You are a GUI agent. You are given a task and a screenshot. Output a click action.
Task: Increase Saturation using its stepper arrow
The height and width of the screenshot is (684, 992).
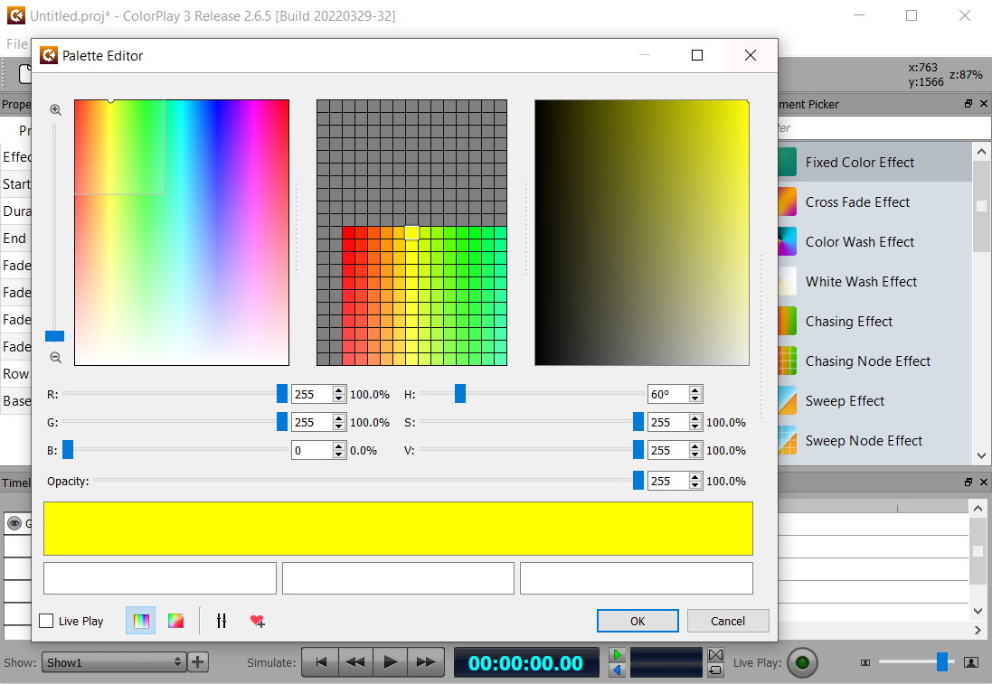[x=694, y=417]
